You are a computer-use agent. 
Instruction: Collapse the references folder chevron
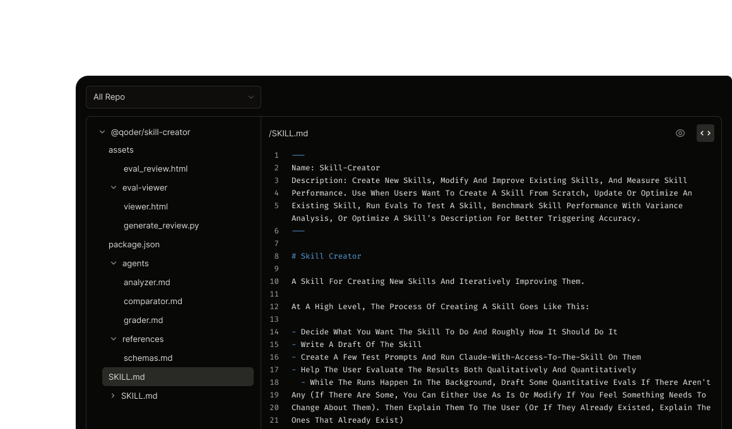tap(114, 339)
